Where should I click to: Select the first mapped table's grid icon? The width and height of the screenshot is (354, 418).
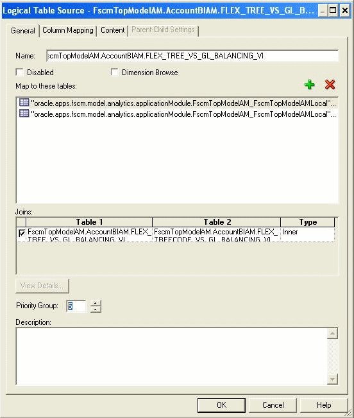pyautogui.click(x=24, y=102)
